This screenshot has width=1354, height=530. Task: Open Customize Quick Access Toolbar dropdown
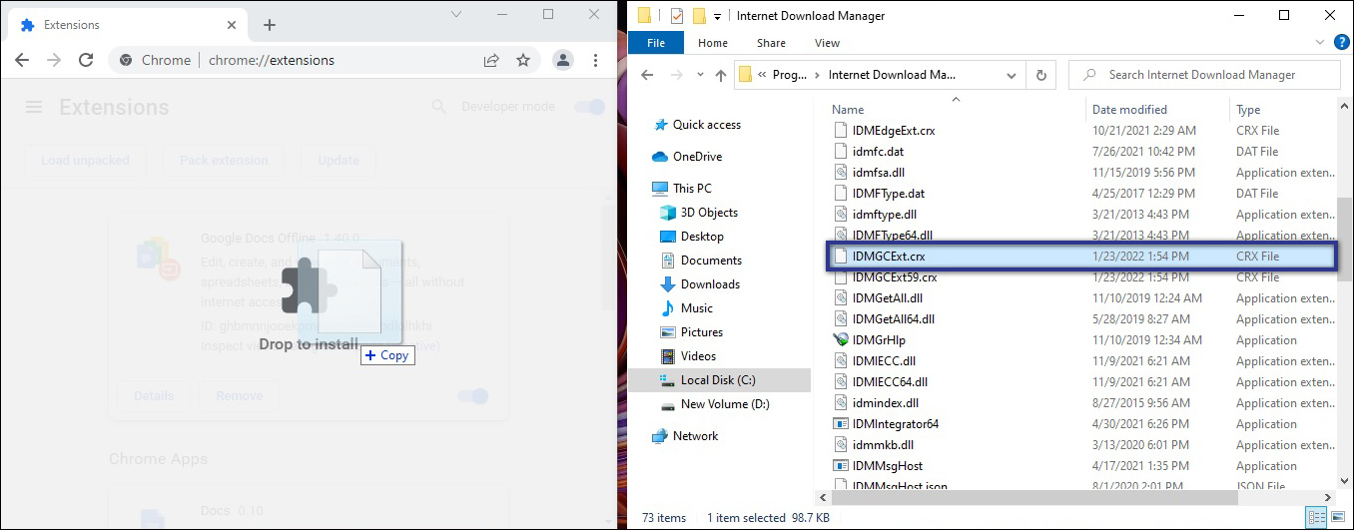tap(718, 16)
